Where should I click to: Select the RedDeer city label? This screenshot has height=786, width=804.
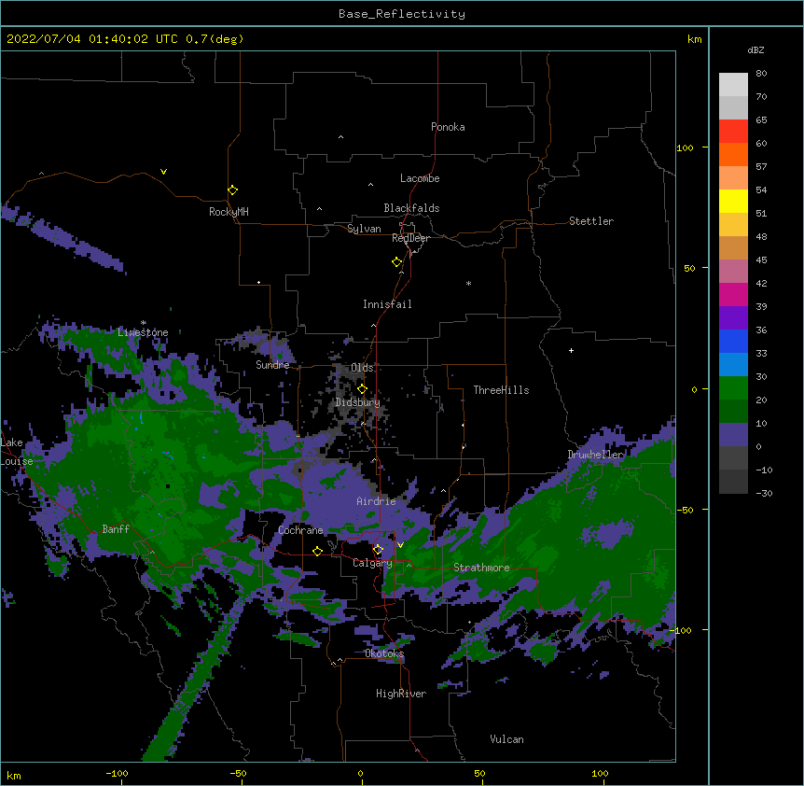tap(410, 238)
